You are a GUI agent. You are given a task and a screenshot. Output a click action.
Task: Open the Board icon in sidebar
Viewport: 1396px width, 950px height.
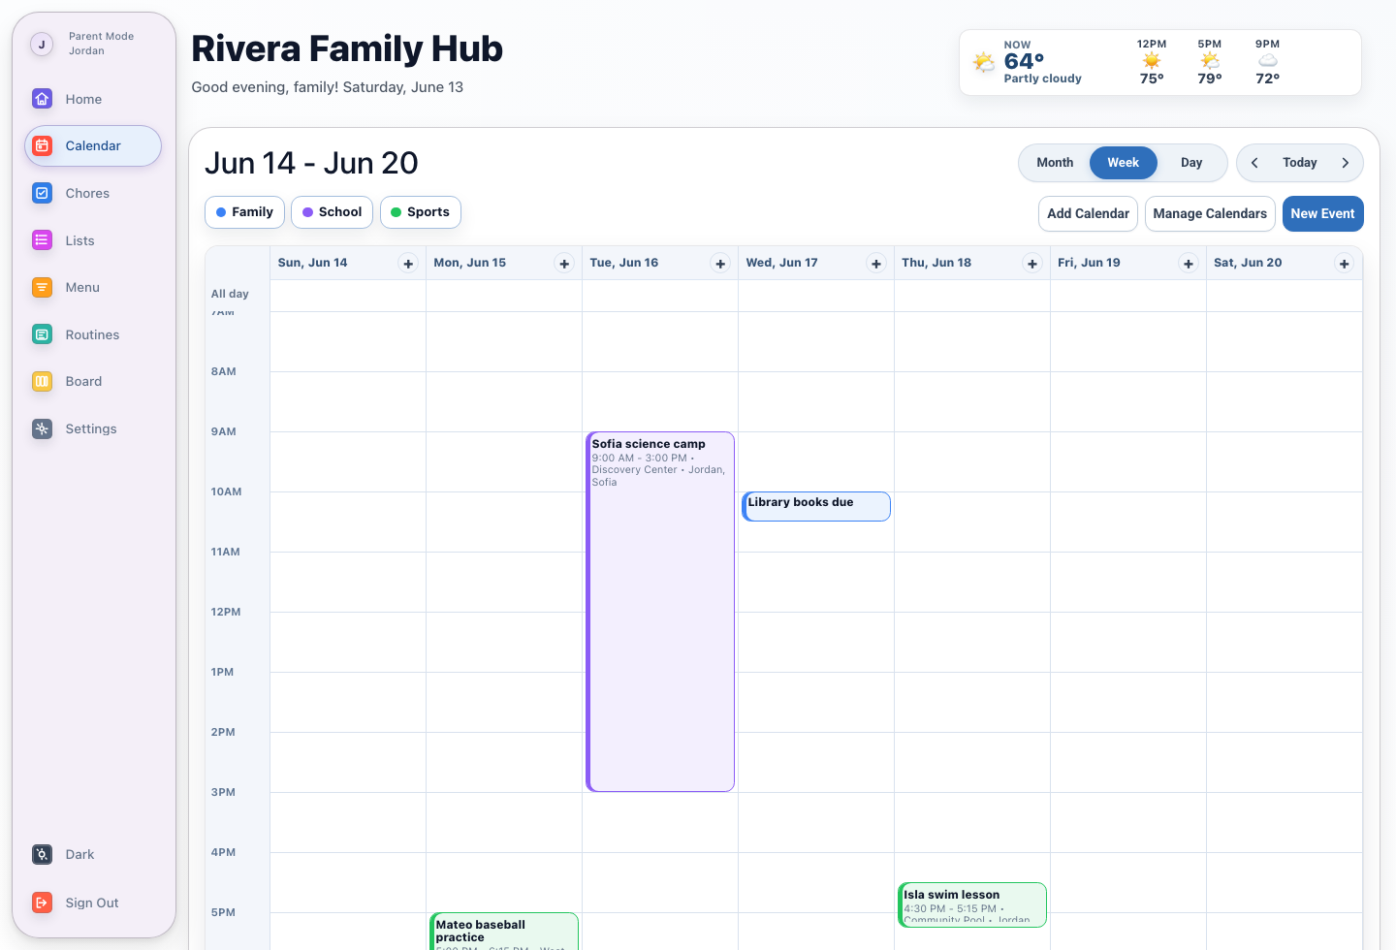tap(42, 381)
